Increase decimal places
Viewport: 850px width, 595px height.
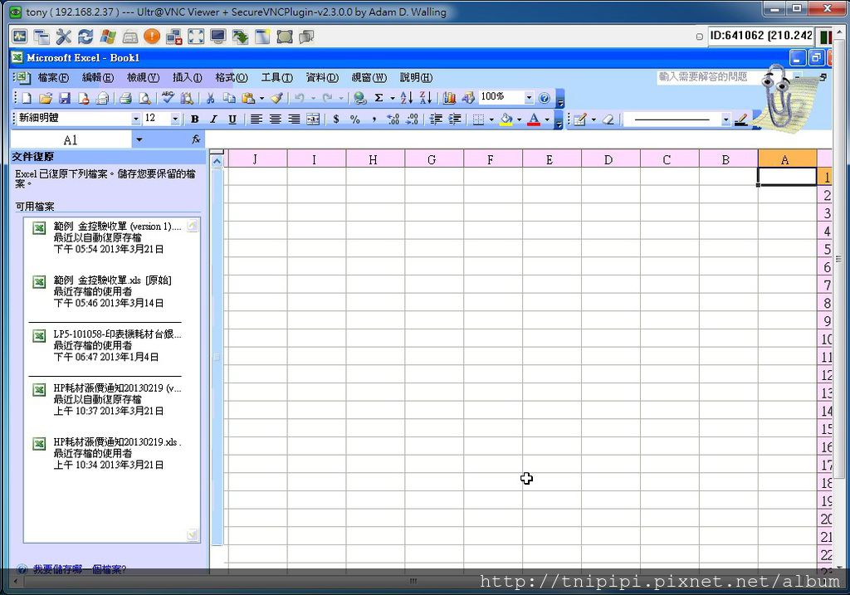coord(393,119)
